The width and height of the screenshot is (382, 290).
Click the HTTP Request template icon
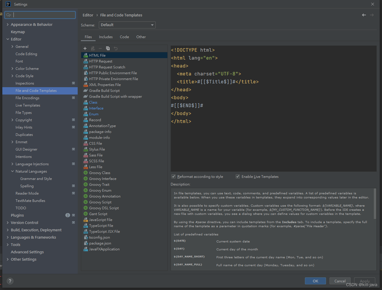tap(86, 61)
